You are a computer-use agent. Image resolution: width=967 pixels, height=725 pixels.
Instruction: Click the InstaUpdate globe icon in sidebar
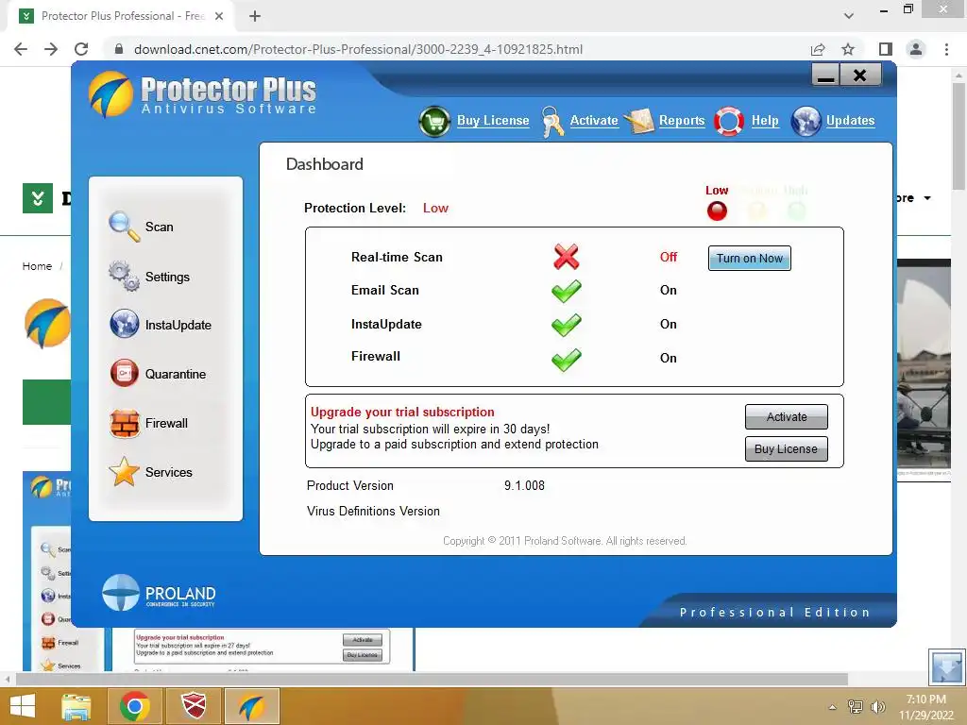coord(124,325)
